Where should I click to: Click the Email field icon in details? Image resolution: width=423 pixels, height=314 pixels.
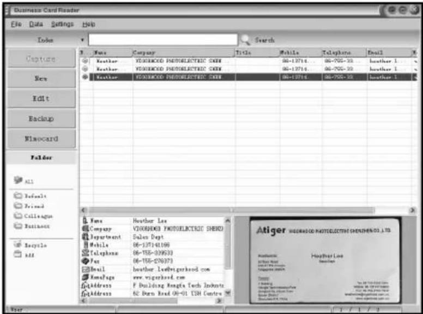(x=86, y=269)
